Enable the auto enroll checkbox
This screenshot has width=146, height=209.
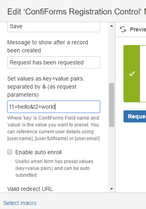pyautogui.click(x=10, y=152)
